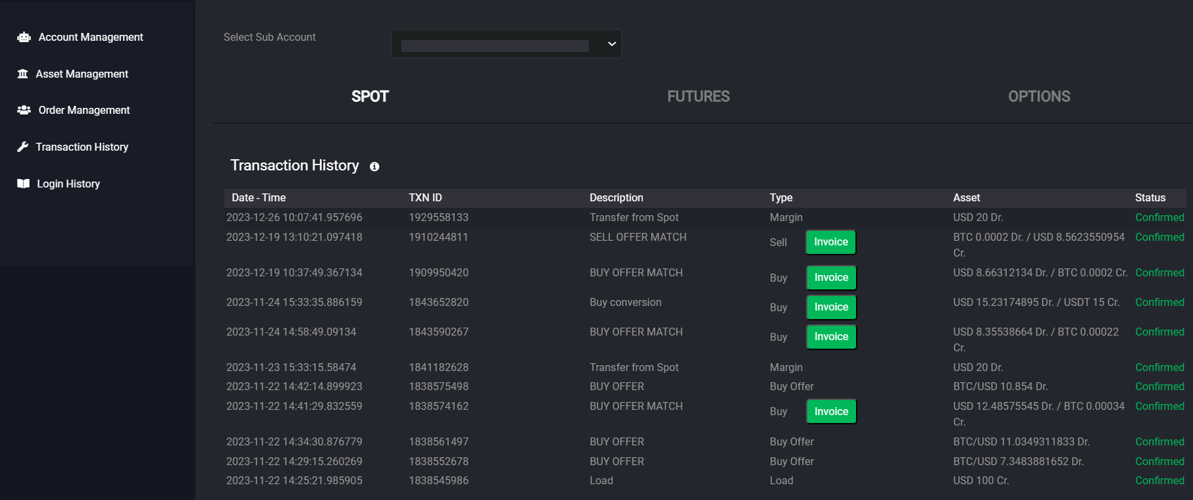Expand the Select Sub Account dropdown
This screenshot has height=500, width=1193.
click(507, 44)
